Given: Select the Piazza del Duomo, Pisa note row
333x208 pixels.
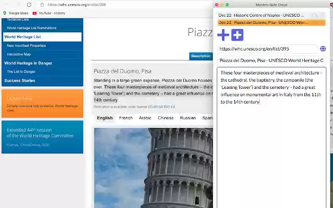Looking at the screenshot, I should [272, 22].
